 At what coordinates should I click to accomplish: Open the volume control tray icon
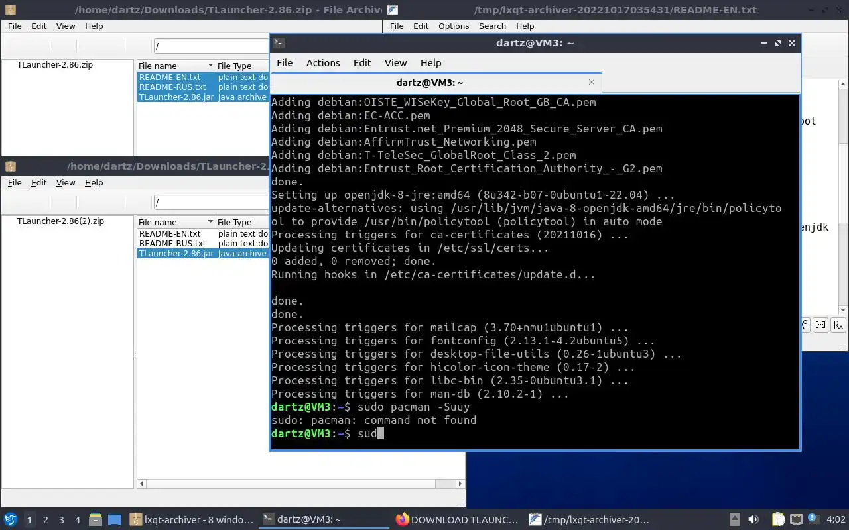pyautogui.click(x=753, y=519)
